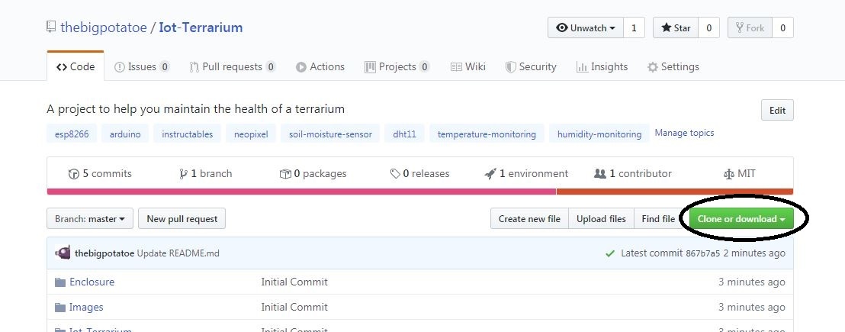This screenshot has height=332, width=845.
Task: Open repository Settings tab
Action: click(673, 67)
